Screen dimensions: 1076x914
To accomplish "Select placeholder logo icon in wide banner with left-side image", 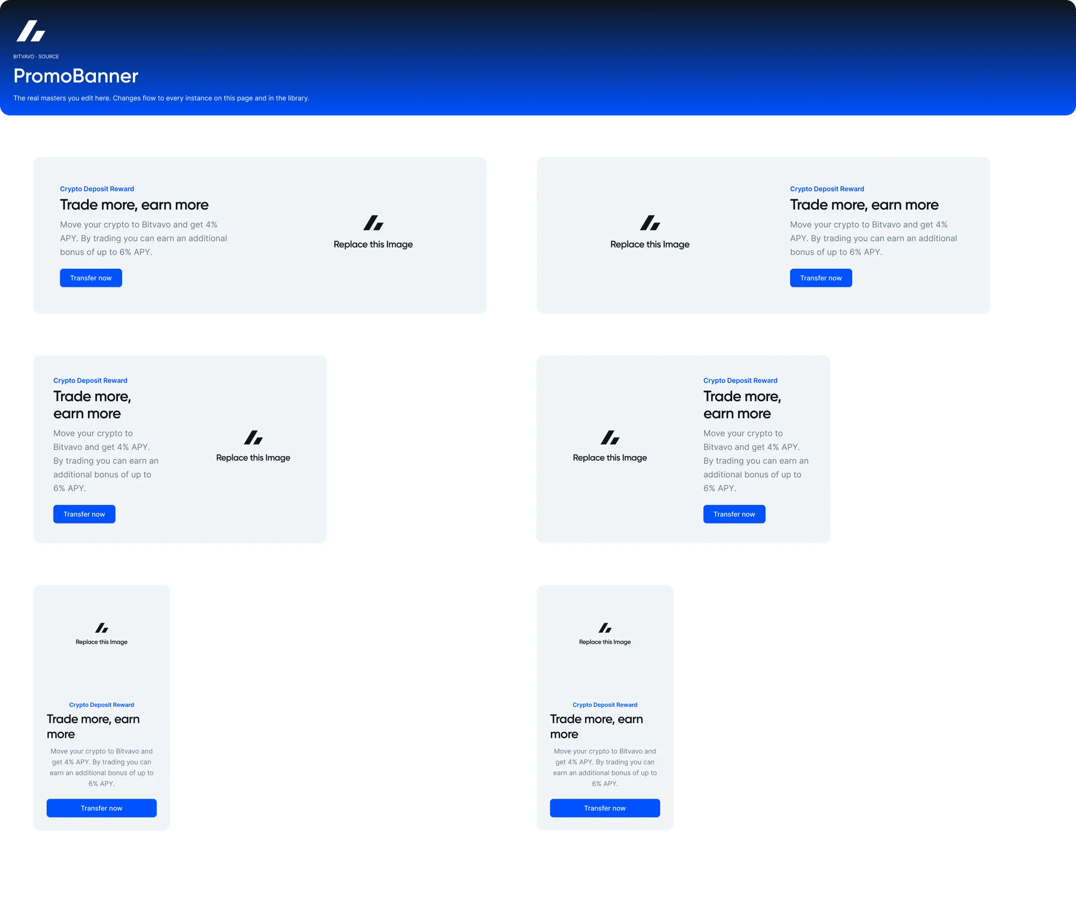I will tap(650, 223).
